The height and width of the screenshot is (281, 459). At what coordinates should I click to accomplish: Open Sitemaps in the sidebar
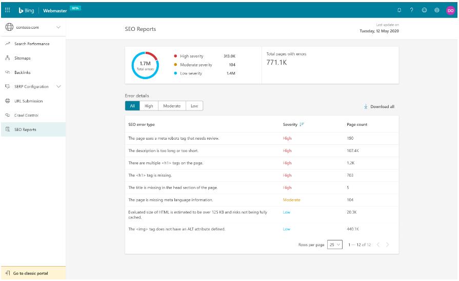[x=33, y=58]
